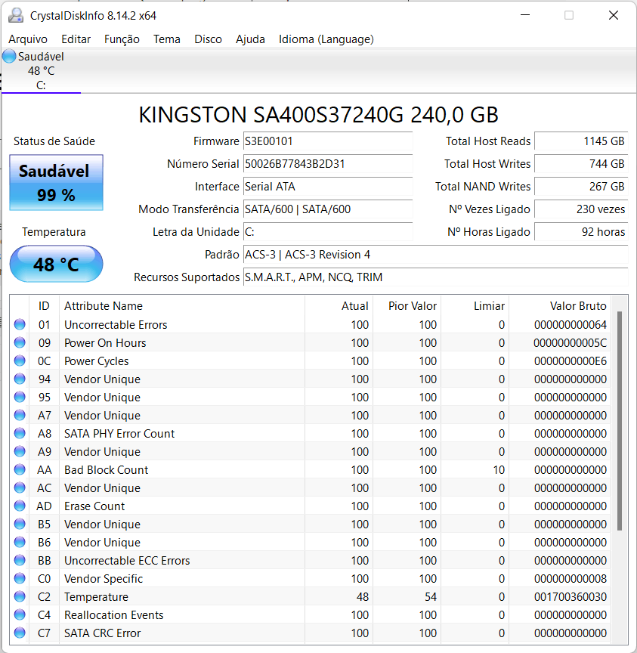Select the C: drive tab with Saudável status
This screenshot has width=637, height=653.
click(41, 71)
